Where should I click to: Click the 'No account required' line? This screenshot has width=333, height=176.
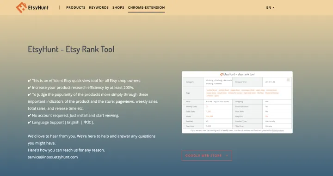click(74, 116)
